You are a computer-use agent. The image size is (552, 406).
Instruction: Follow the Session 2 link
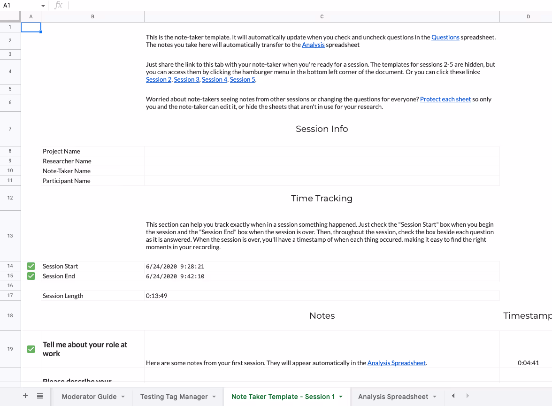coord(158,79)
